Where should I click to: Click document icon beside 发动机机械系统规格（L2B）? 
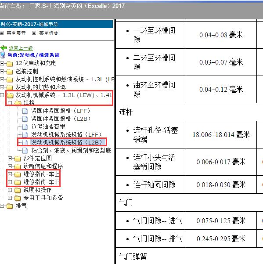[25, 142]
